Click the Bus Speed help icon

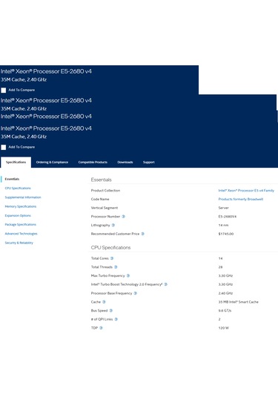pyautogui.click(x=110, y=310)
